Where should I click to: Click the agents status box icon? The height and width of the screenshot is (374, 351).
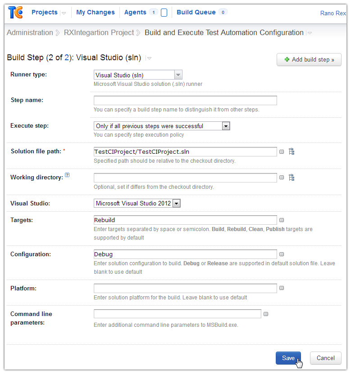point(164,13)
